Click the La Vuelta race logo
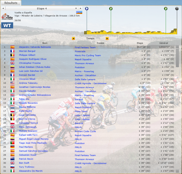182x174 pixels. pos(7,16)
